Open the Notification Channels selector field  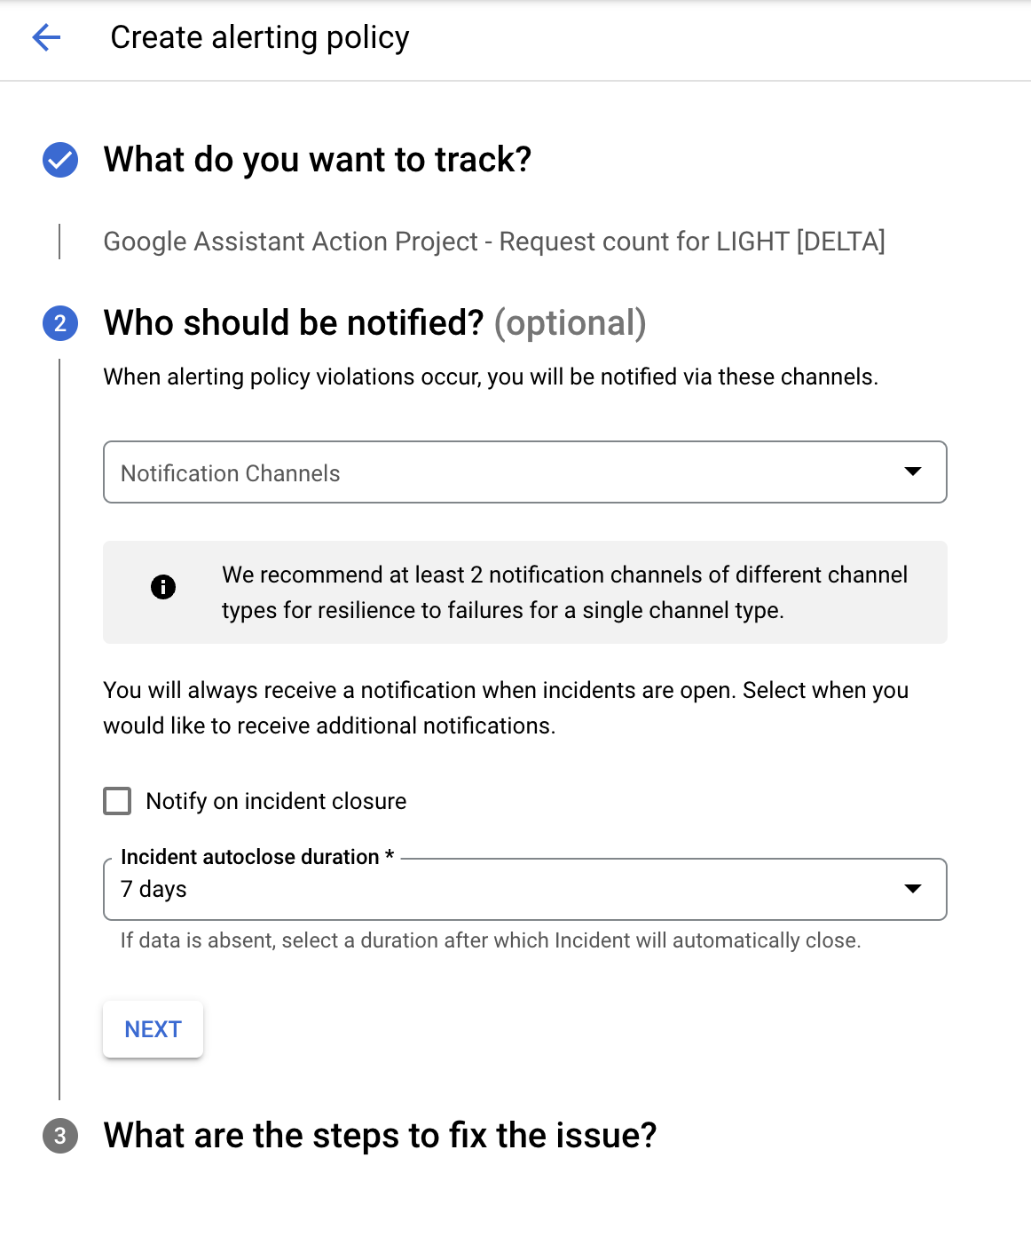tap(497, 472)
